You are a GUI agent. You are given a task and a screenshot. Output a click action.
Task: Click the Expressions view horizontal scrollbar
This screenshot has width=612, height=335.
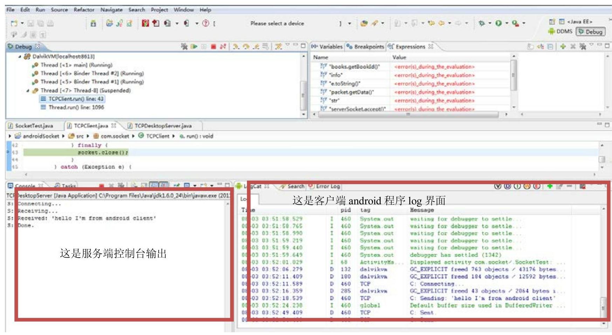click(x=408, y=114)
